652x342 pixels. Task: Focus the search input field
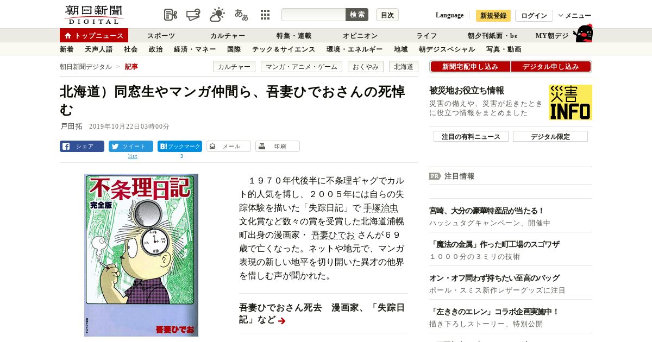click(x=314, y=15)
